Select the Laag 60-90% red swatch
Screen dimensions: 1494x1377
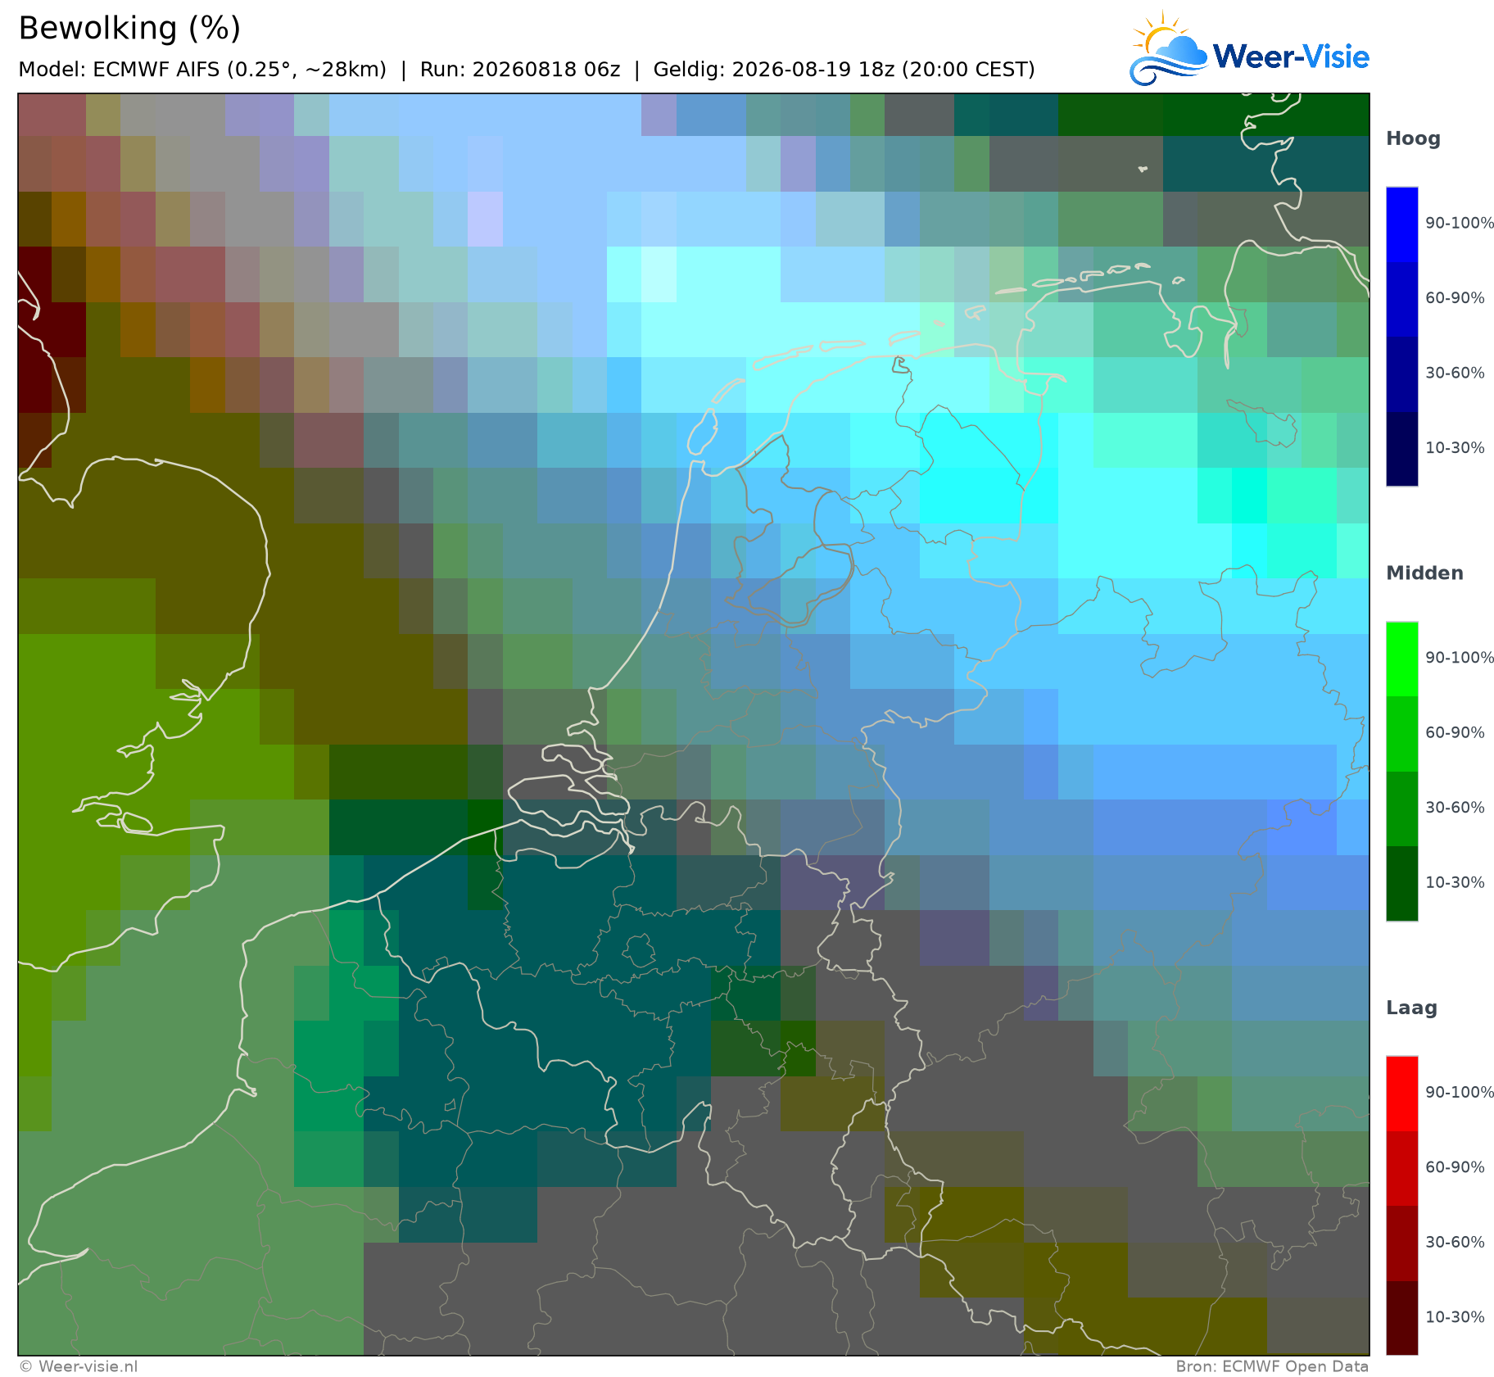(x=1401, y=1169)
